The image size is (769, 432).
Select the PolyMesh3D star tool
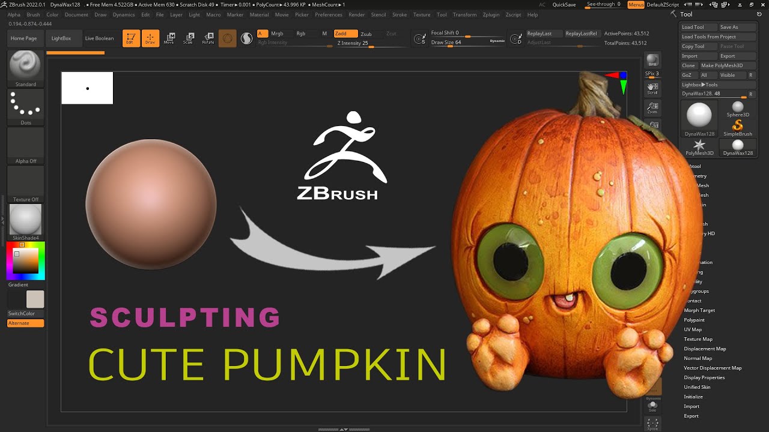pyautogui.click(x=699, y=148)
